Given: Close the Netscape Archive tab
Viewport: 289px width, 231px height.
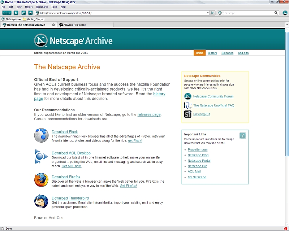Looking at the screenshot, I should (x=53, y=25).
